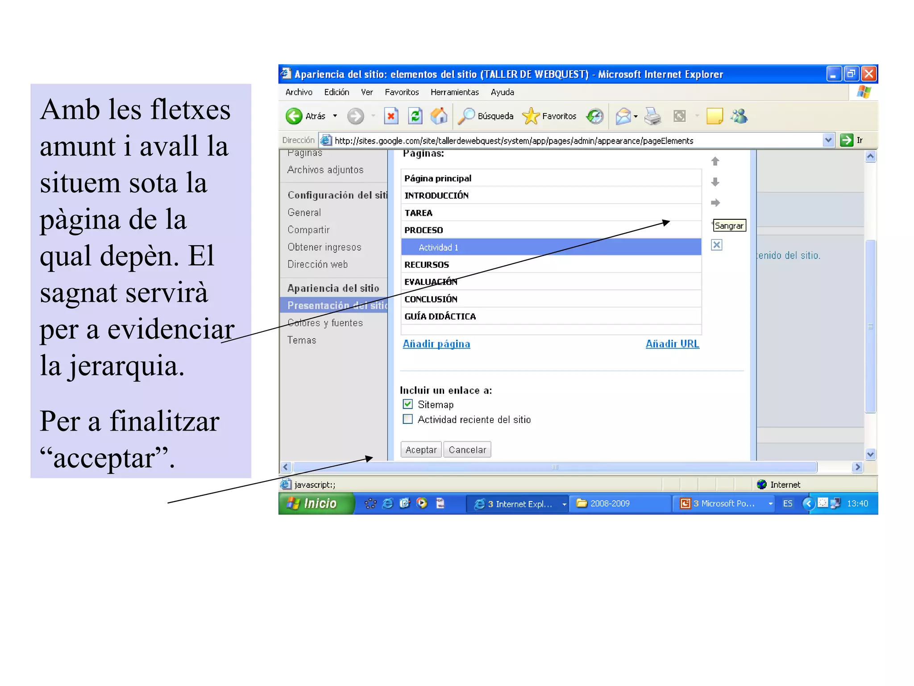Screen dimensions: 914x686
Task: Expand the Mail button dropdown arrow
Action: 636,117
